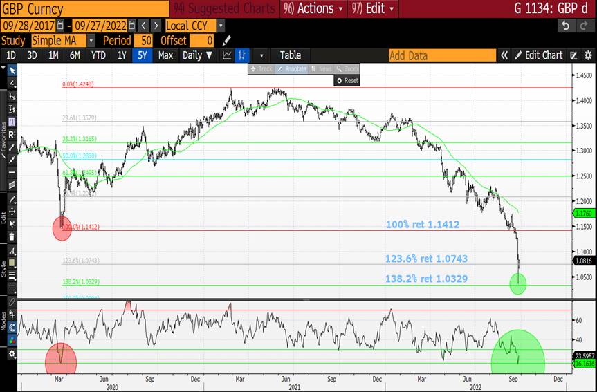Open the end date calendar picker
597x392 pixels.
point(132,26)
